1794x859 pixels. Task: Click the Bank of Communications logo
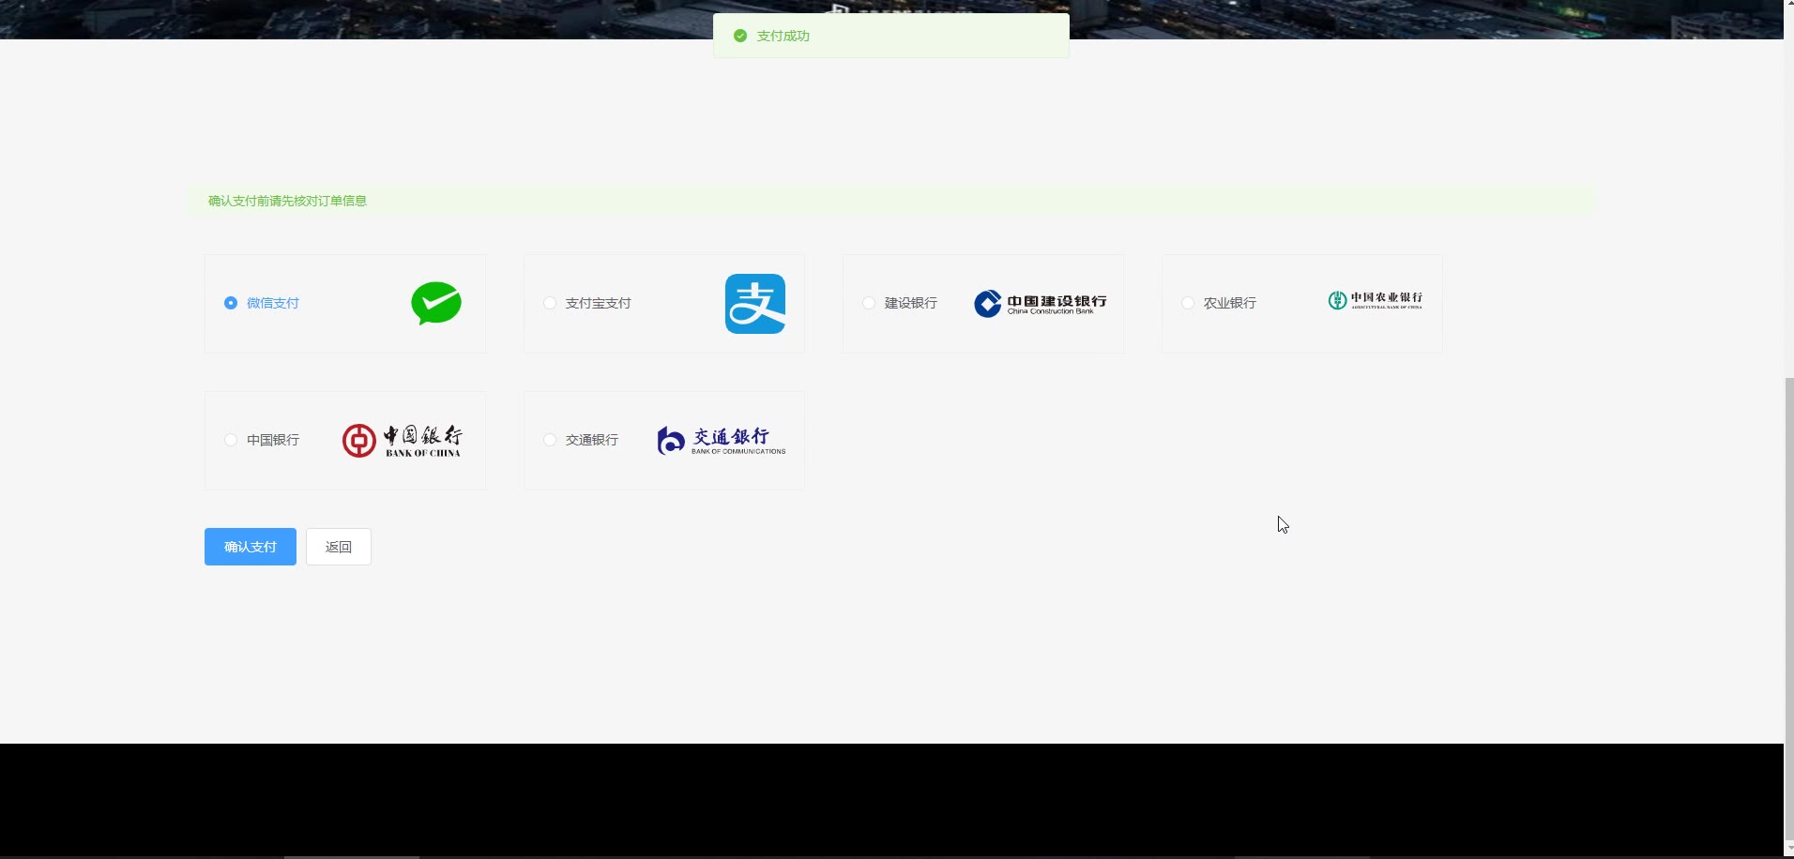coord(721,440)
